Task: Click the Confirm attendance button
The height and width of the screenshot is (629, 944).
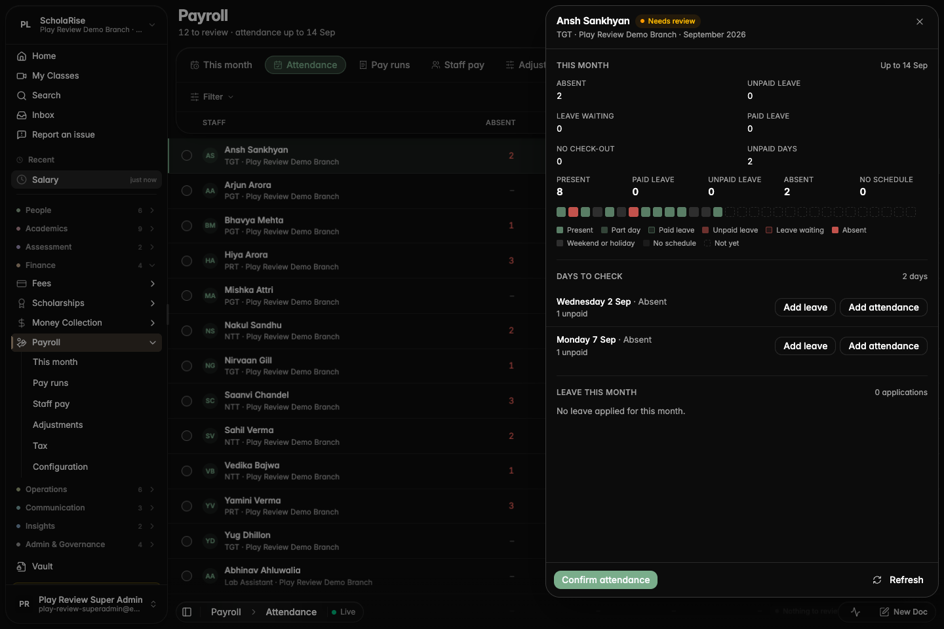Action: pyautogui.click(x=606, y=580)
